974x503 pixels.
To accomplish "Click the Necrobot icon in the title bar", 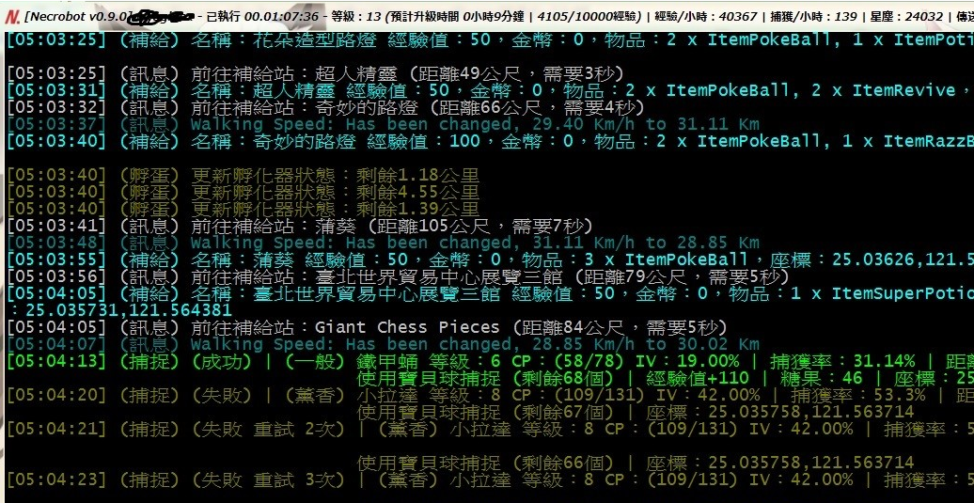I will [12, 16].
